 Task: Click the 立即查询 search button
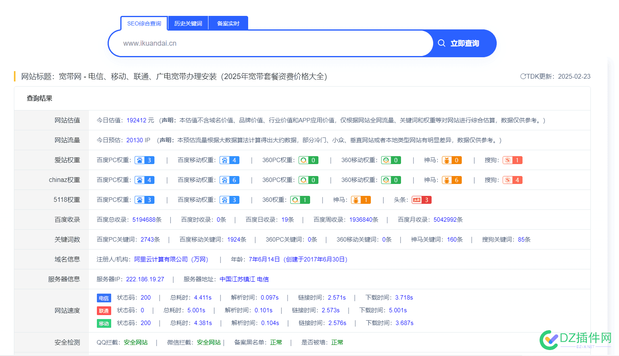(464, 43)
